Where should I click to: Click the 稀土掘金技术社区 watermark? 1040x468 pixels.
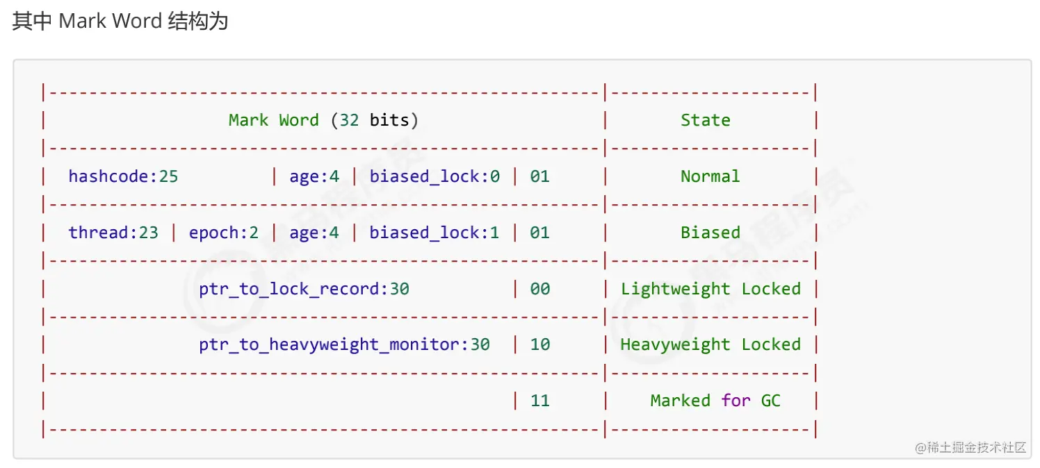tap(970, 447)
